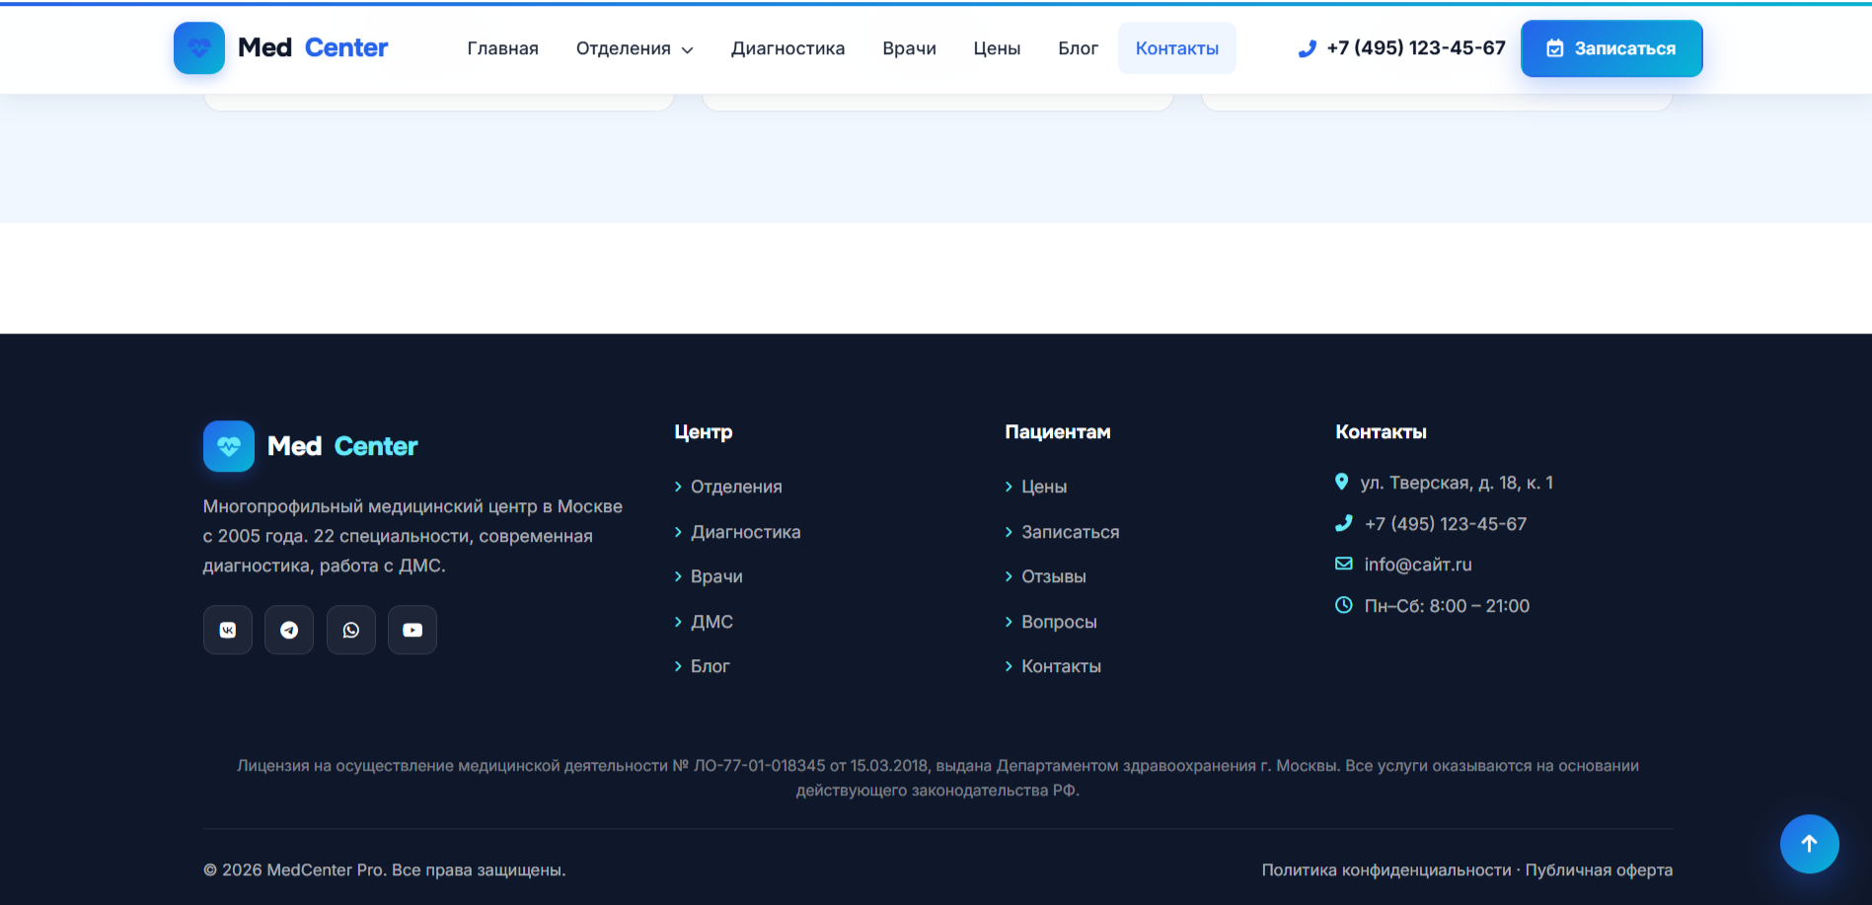Screen dimensions: 1872x905
Task: Click the phone icon in the header
Action: pos(1308,48)
